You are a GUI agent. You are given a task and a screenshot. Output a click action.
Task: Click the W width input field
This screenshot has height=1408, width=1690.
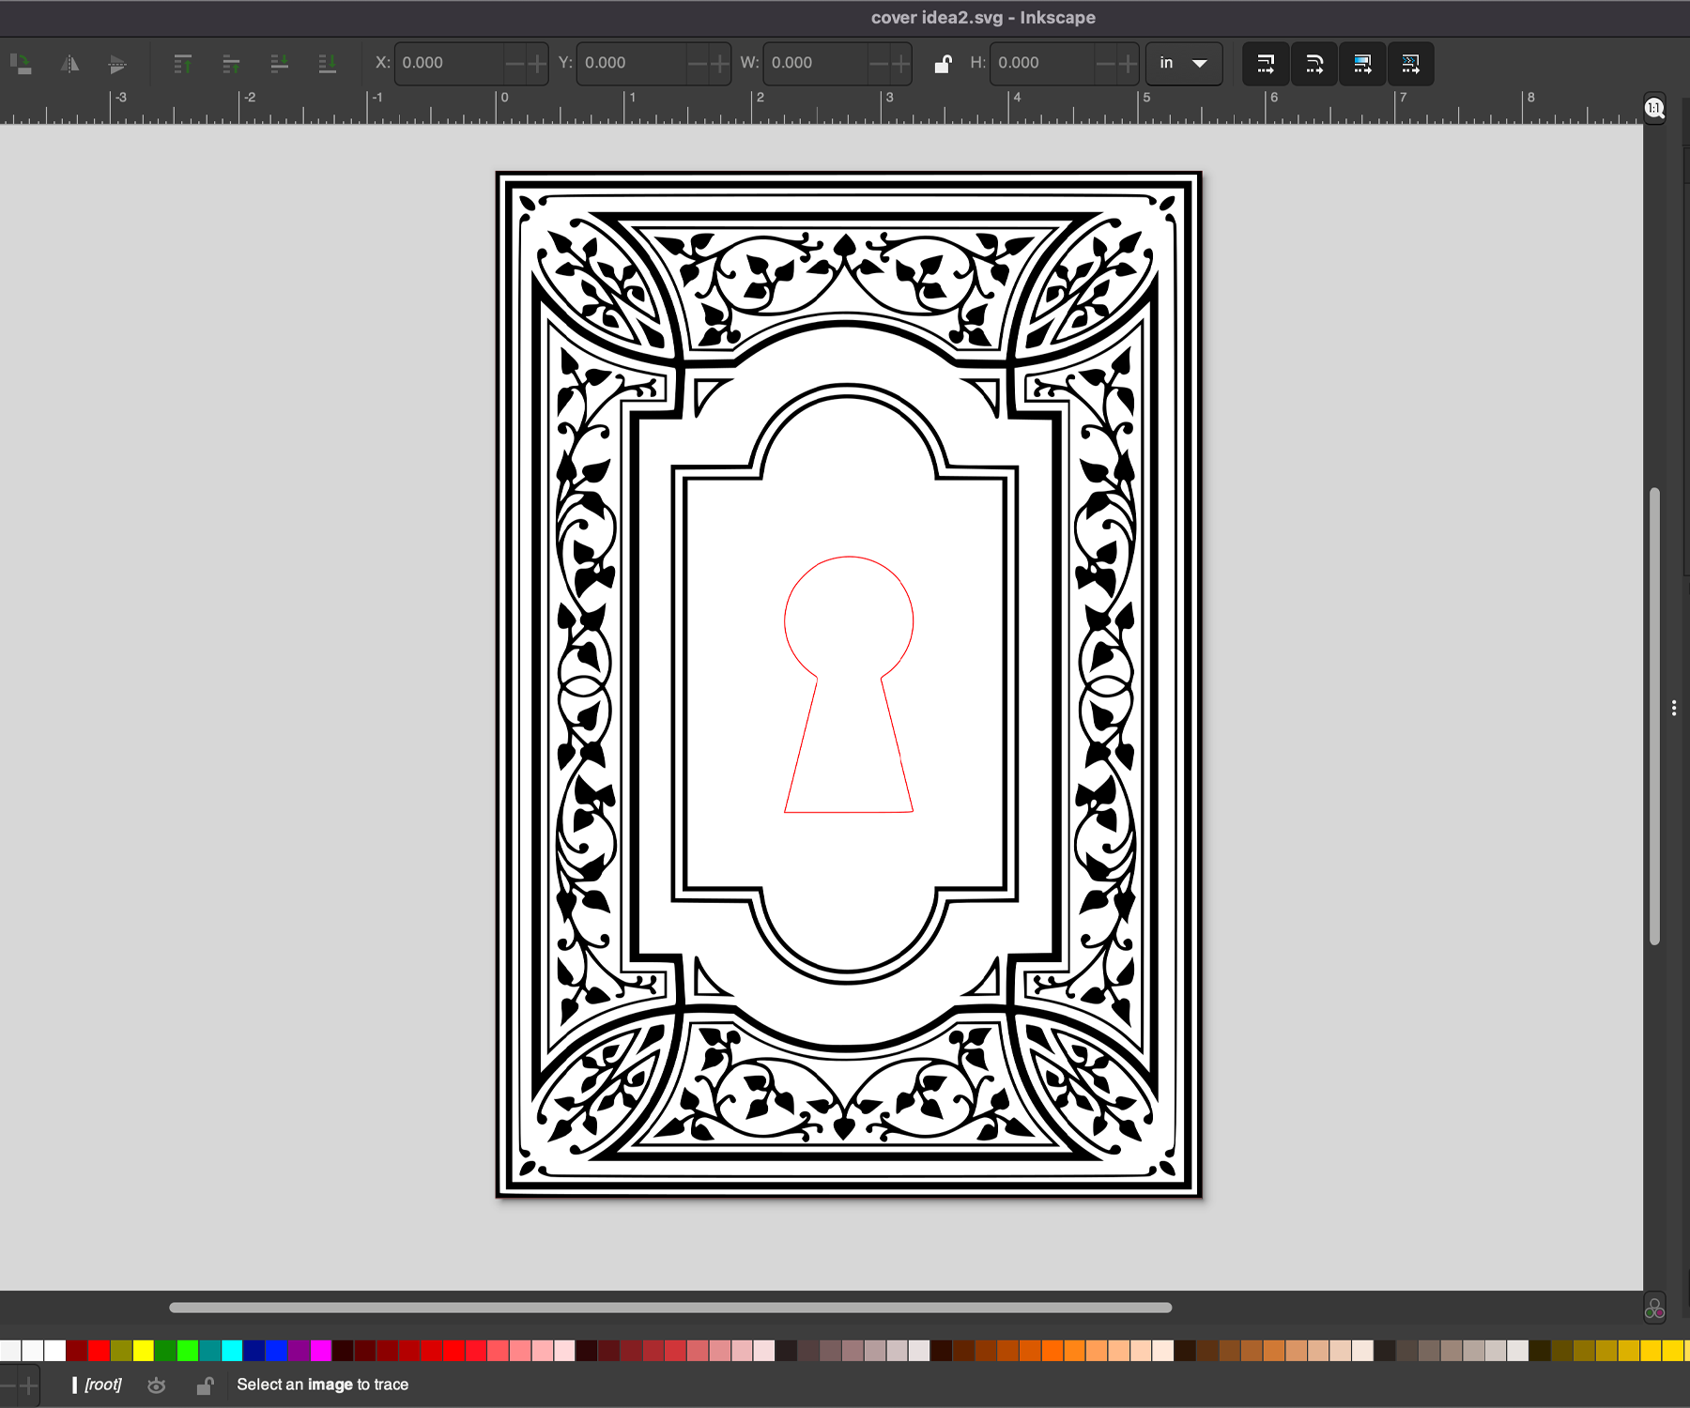tap(816, 64)
